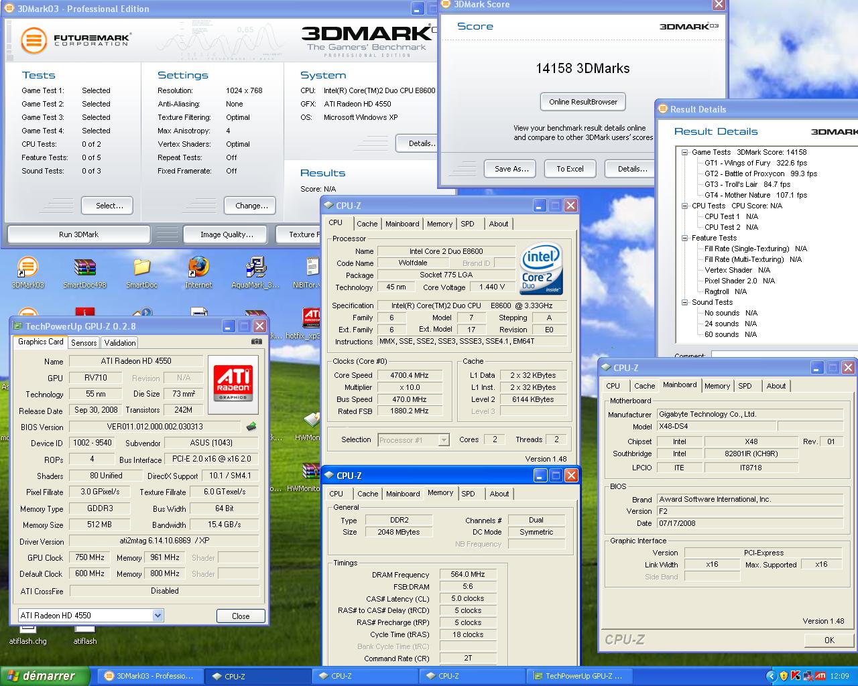Select GT1 - Wings of Fury result row
Image resolution: width=858 pixels, height=686 pixels.
click(755, 163)
